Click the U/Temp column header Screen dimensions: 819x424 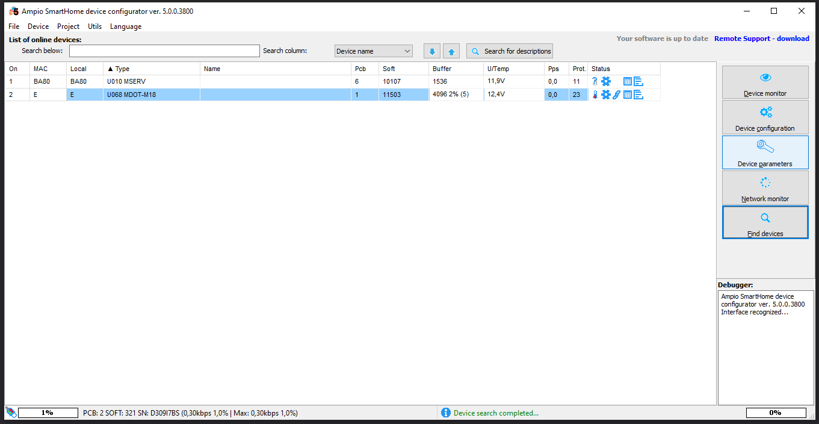pos(514,69)
